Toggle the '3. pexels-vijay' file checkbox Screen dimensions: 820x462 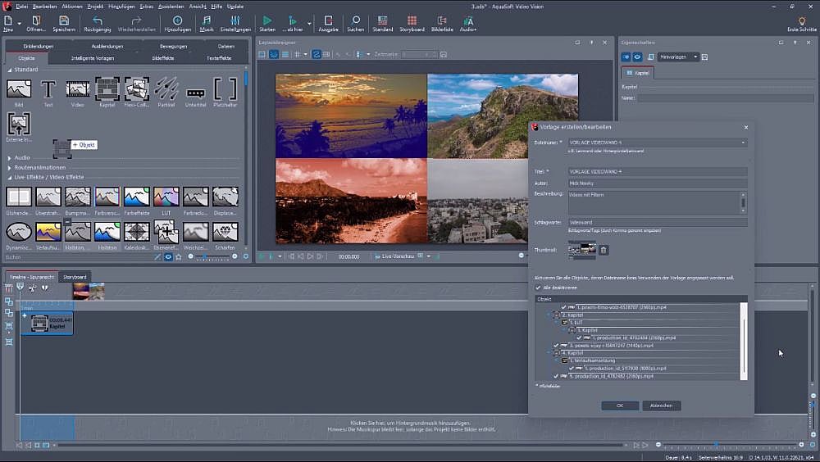[x=555, y=345]
